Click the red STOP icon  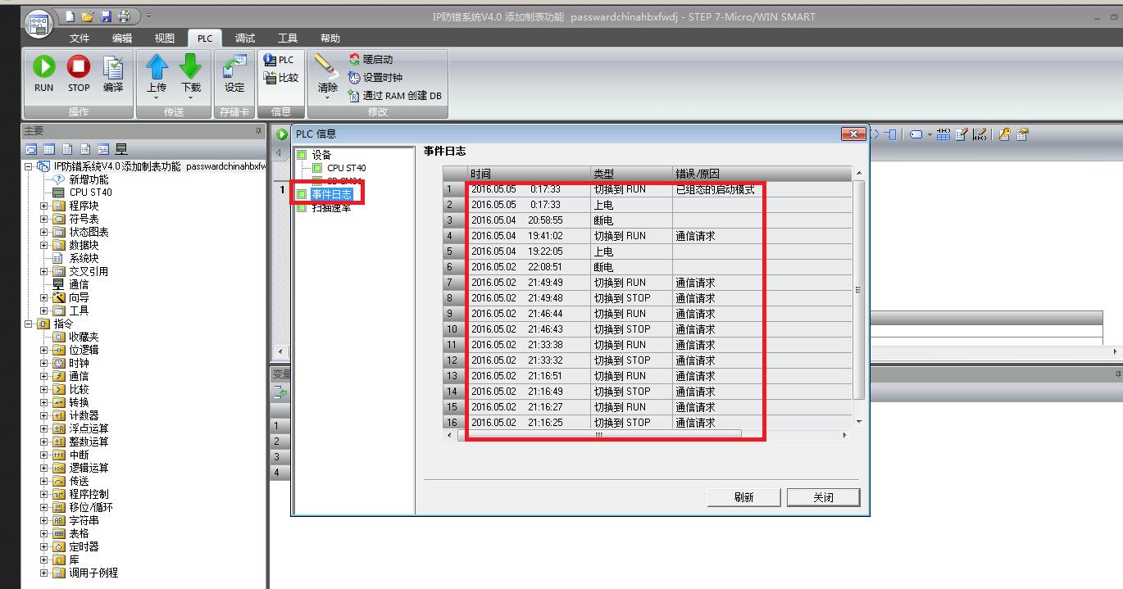(x=79, y=67)
